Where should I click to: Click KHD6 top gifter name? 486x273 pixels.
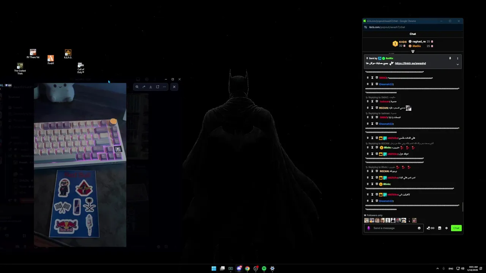pos(403,42)
